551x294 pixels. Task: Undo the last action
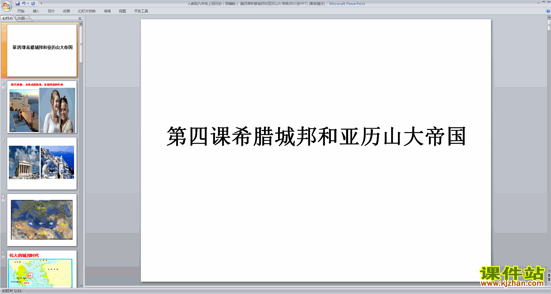click(x=24, y=3)
